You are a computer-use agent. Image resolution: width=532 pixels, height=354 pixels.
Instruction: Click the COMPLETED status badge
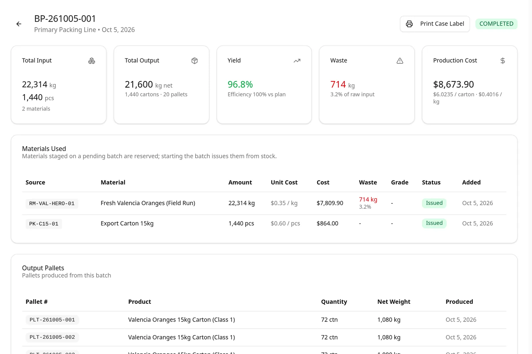[x=496, y=24]
